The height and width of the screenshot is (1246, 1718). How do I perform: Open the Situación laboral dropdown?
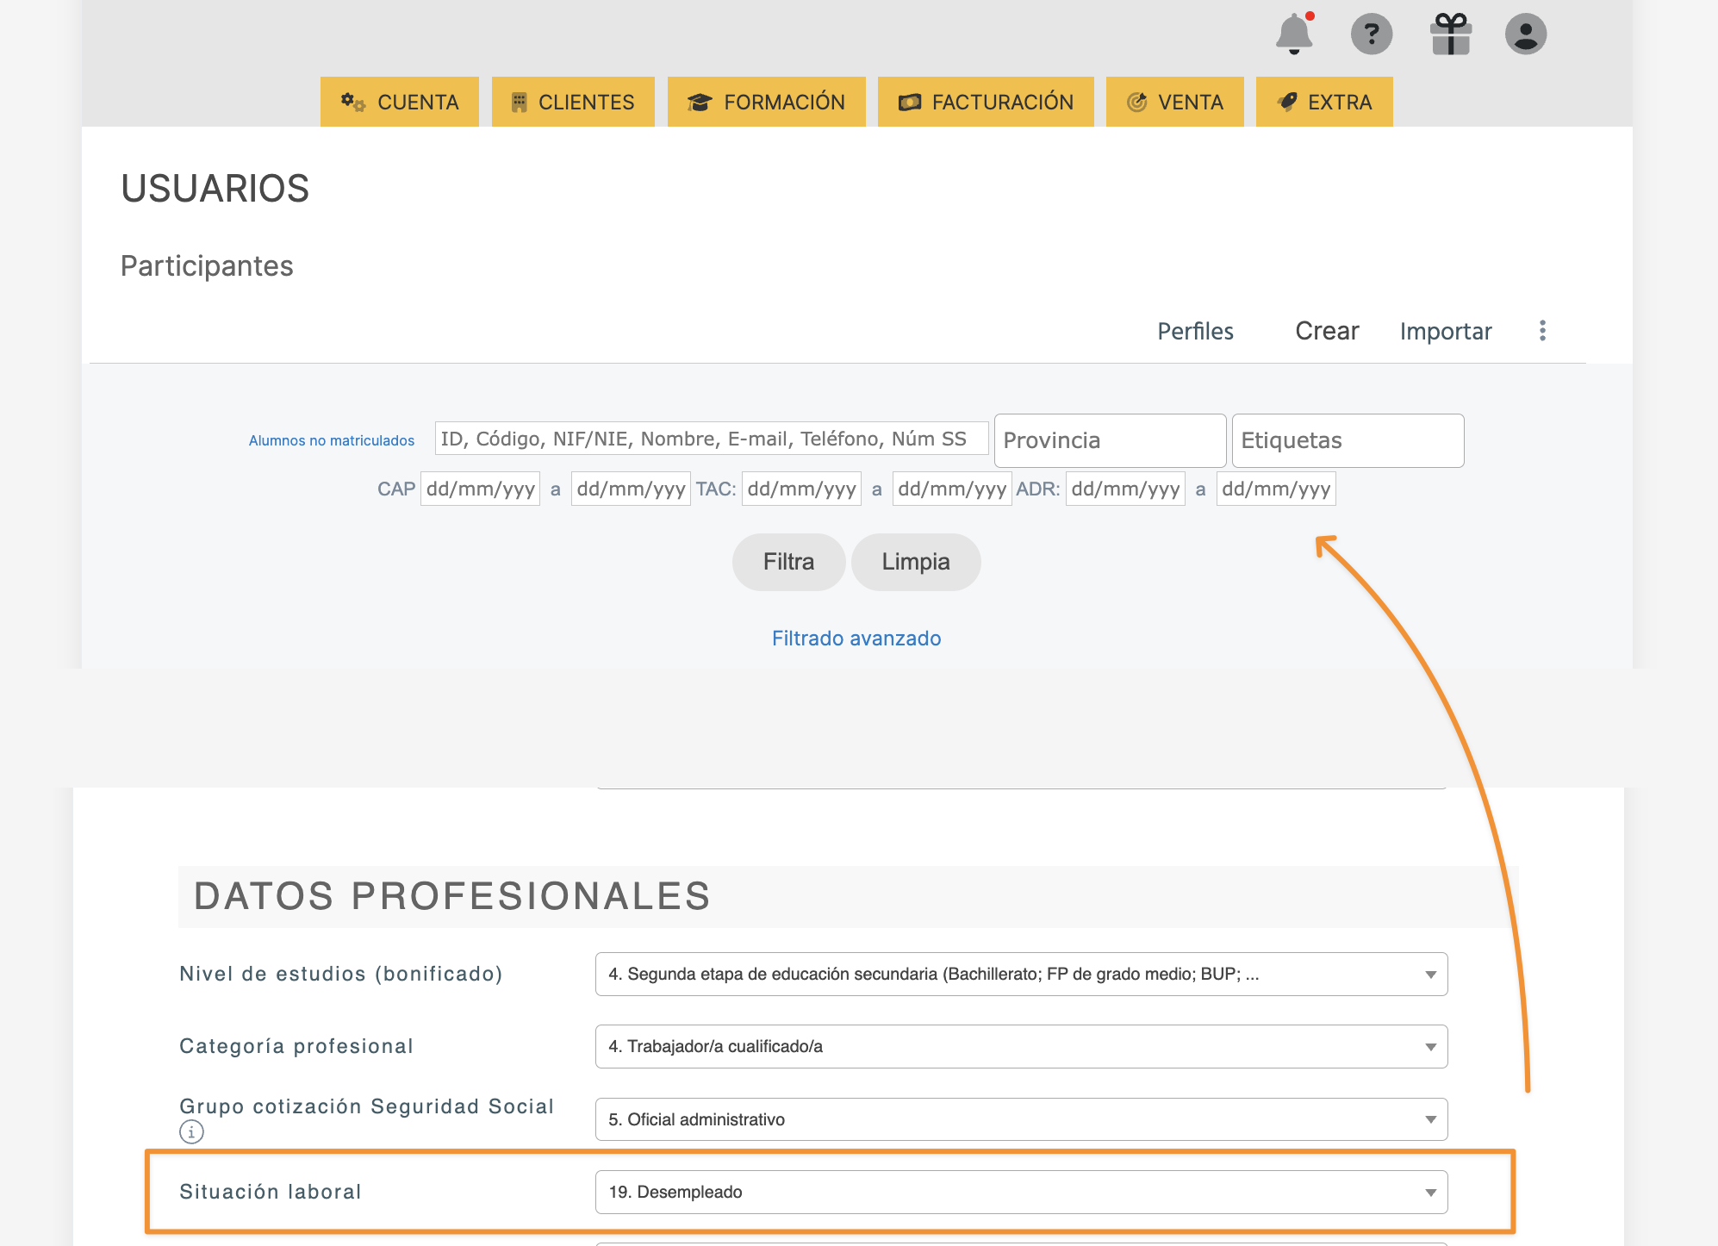coord(1021,1193)
